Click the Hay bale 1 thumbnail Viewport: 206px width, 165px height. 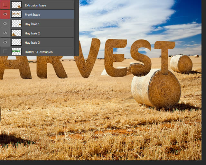click(x=16, y=23)
